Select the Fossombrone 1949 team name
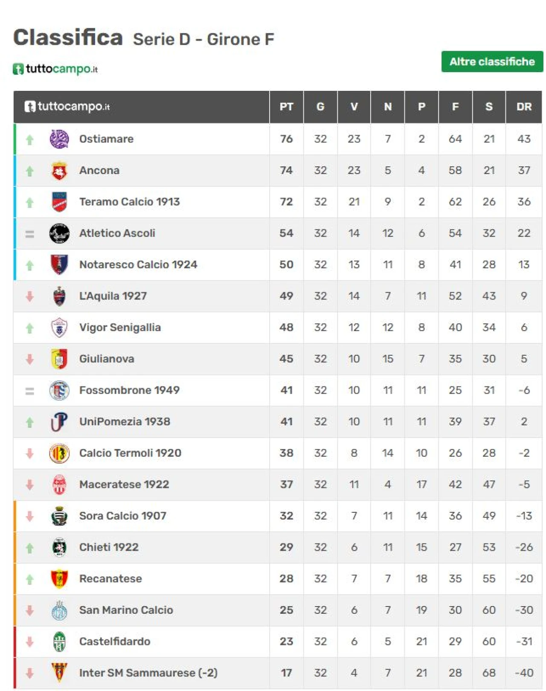This screenshot has width=546, height=691. pyautogui.click(x=129, y=390)
